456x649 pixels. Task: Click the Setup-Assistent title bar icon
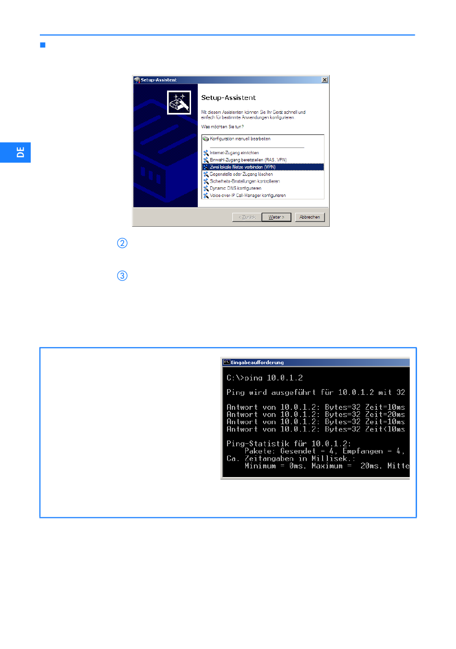click(137, 80)
